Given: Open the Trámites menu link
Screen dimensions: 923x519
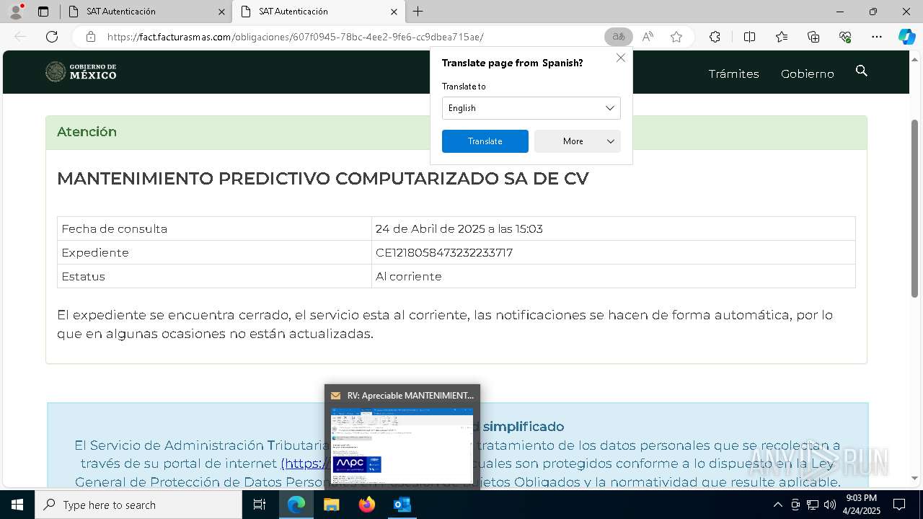Looking at the screenshot, I should pos(733,74).
